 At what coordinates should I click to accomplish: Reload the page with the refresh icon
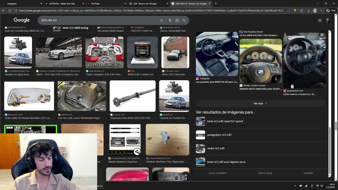click(x=10, y=11)
